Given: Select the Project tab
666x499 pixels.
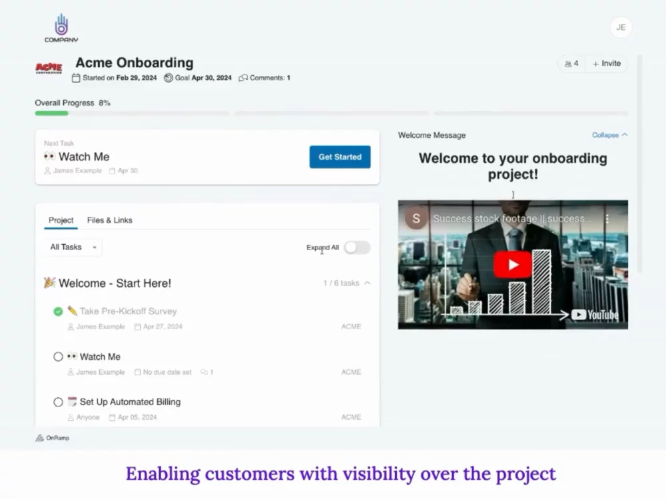Looking at the screenshot, I should [x=61, y=220].
